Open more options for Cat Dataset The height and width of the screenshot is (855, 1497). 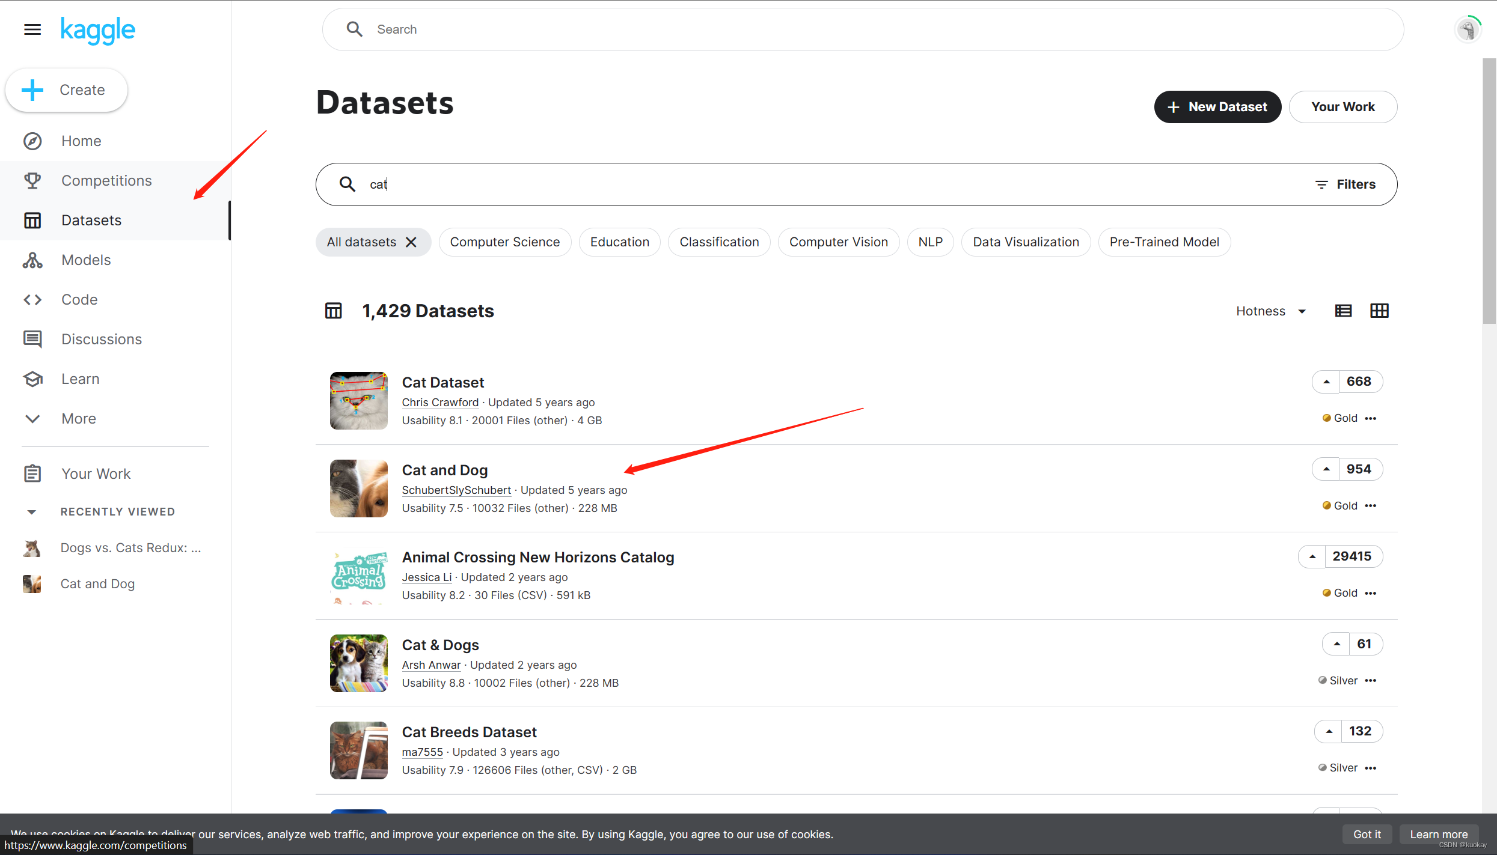coord(1371,418)
